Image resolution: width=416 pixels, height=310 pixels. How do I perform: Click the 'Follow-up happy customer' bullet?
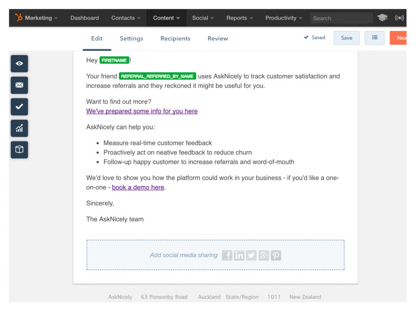[x=199, y=162]
